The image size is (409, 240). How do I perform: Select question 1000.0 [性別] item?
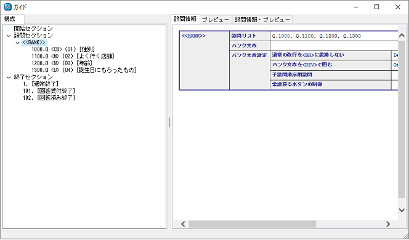[x=63, y=49]
